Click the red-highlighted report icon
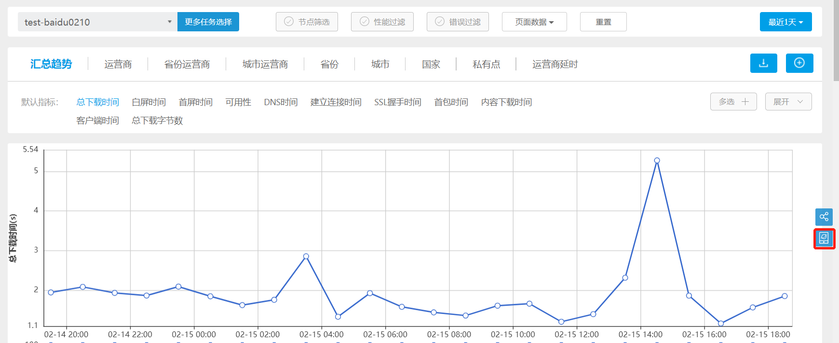The width and height of the screenshot is (839, 343). click(824, 238)
